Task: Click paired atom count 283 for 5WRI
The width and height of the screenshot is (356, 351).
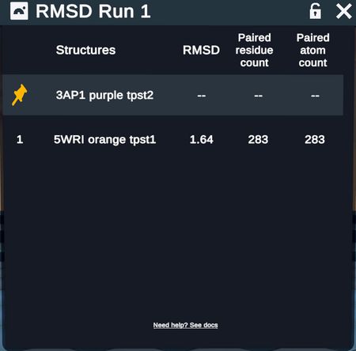Action: coord(315,139)
